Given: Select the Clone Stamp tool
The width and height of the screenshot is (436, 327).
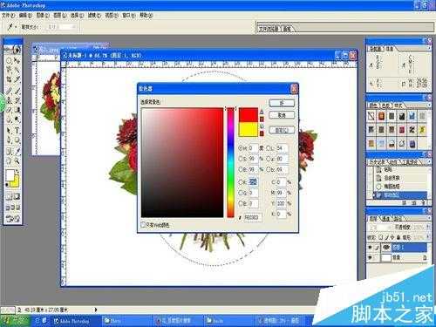Looking at the screenshot, I should click(9, 100).
